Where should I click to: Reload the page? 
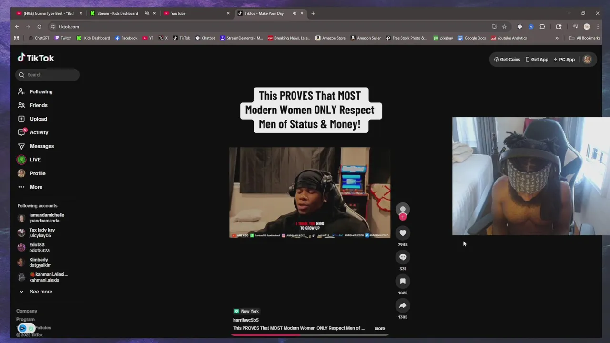pos(39,27)
